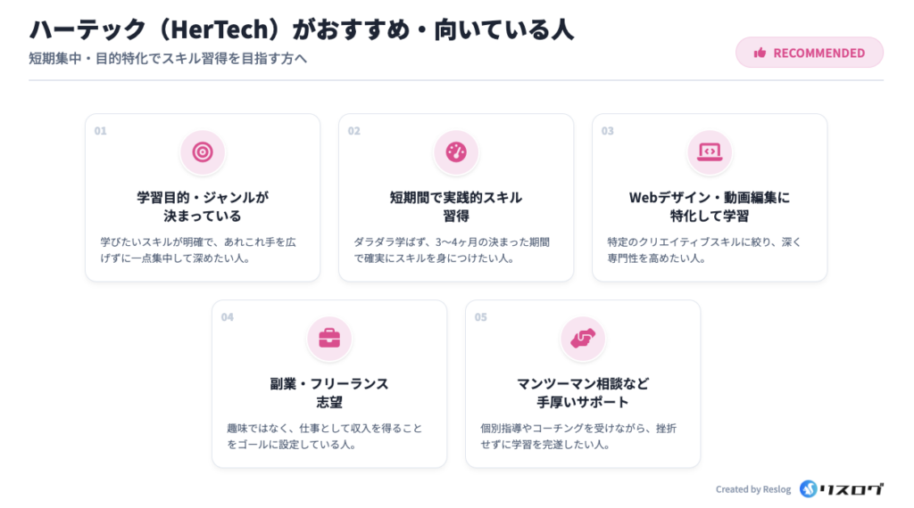Click the マンツーマン相談など手厚いサポート heading
Viewport: 914px width, 508px height.
pos(583,392)
